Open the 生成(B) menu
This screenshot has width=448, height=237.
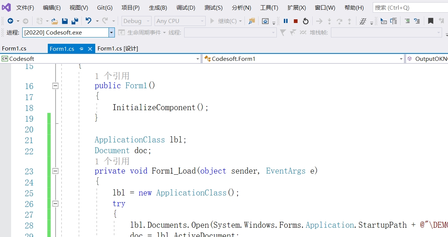(158, 8)
